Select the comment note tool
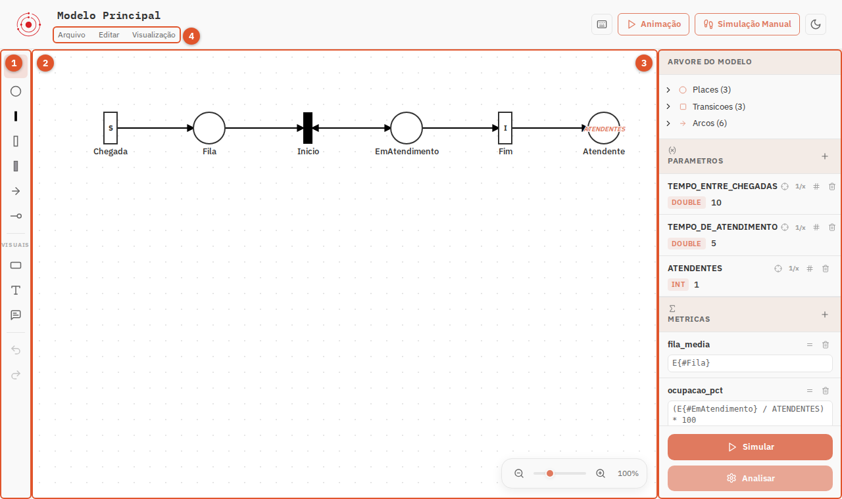This screenshot has height=499, width=842. tap(16, 315)
